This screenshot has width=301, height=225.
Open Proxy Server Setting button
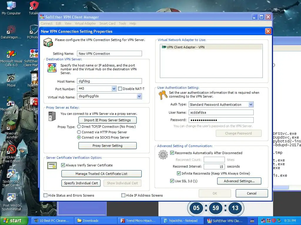pyautogui.click(x=108, y=146)
